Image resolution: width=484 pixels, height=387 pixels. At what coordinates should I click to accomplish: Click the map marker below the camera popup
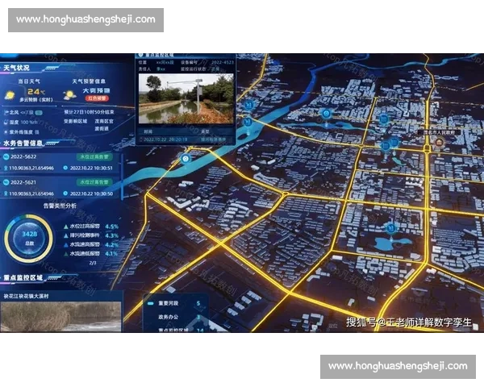[186, 160]
